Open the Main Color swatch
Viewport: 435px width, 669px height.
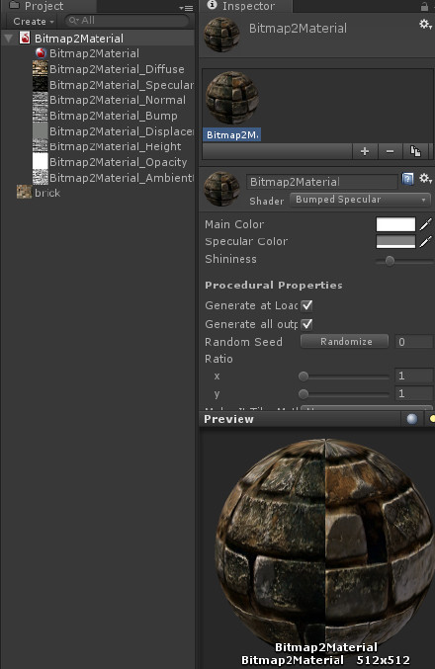click(x=395, y=224)
